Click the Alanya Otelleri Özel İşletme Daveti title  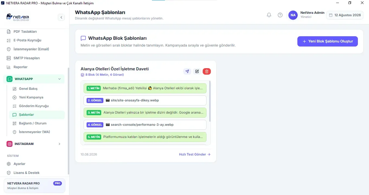click(x=114, y=69)
